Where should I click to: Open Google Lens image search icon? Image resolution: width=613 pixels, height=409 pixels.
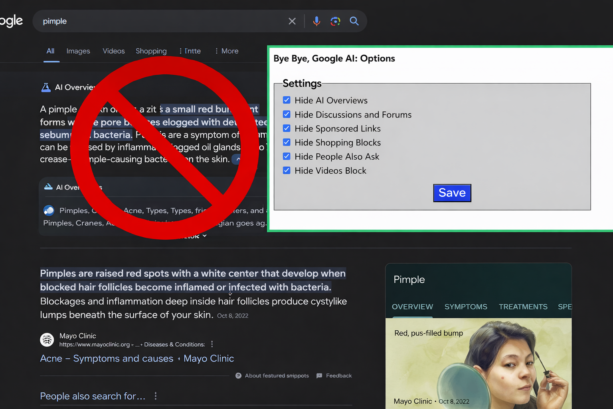pyautogui.click(x=335, y=21)
